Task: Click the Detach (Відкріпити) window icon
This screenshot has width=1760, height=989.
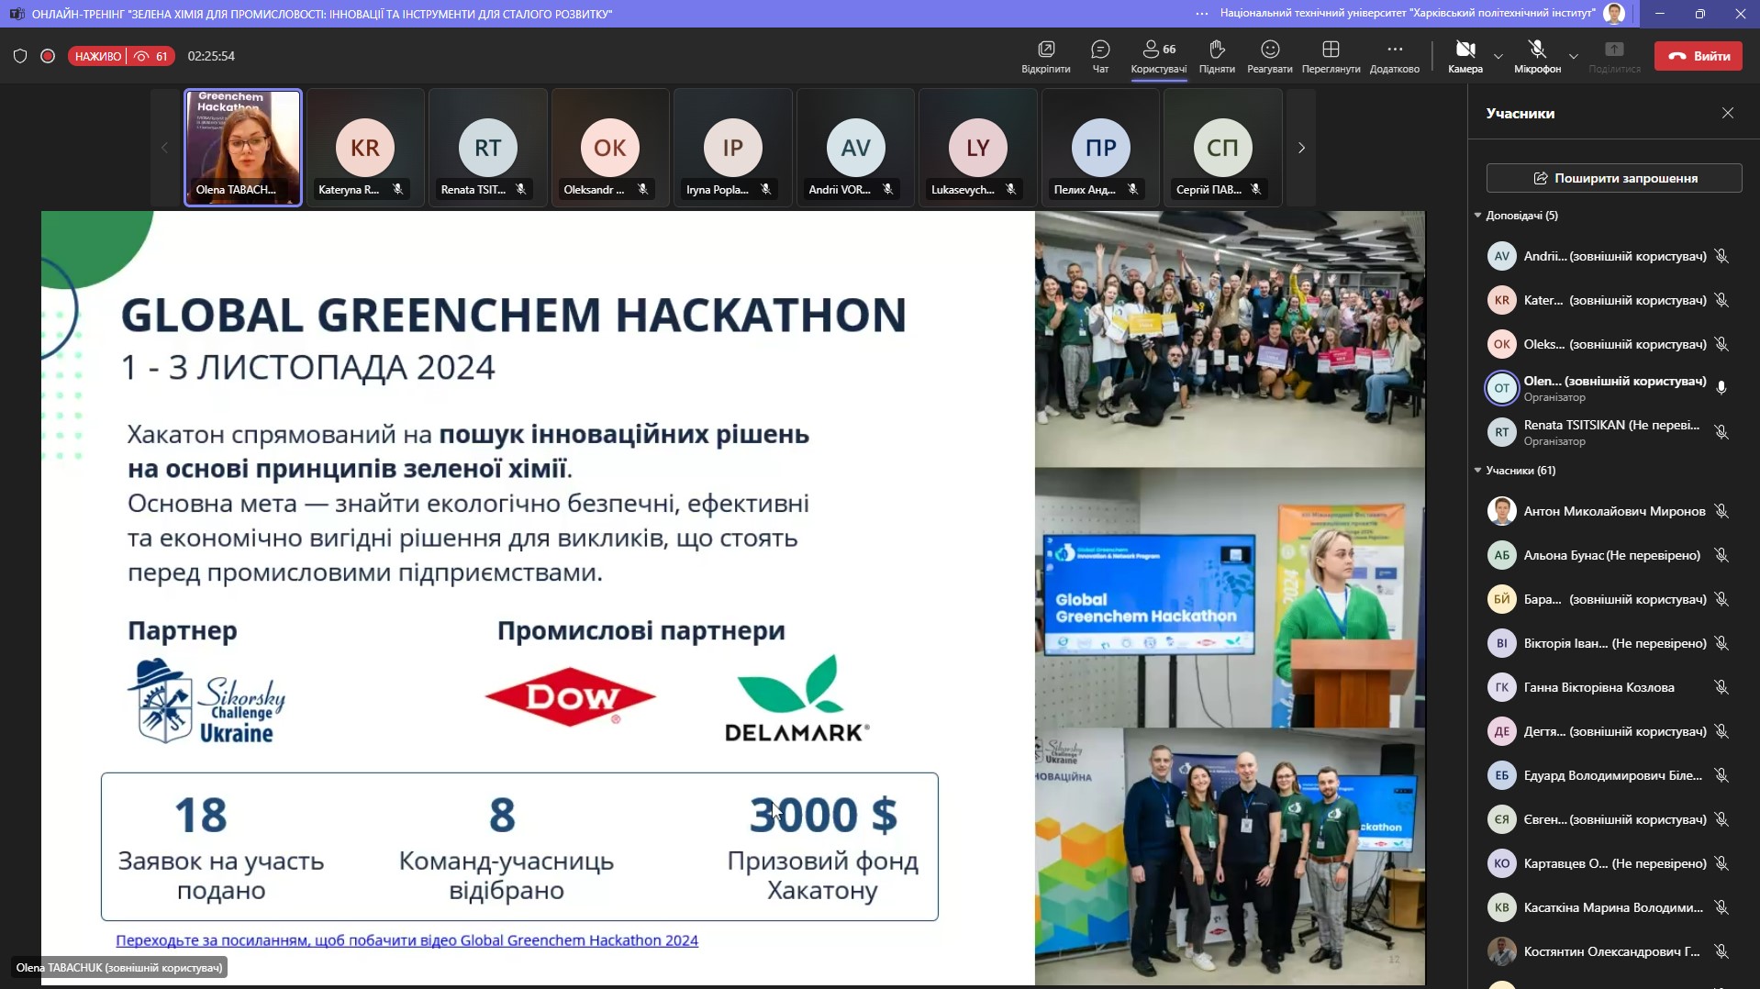Action: pyautogui.click(x=1045, y=56)
